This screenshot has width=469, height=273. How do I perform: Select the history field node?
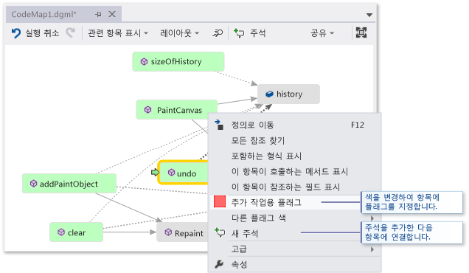288,94
